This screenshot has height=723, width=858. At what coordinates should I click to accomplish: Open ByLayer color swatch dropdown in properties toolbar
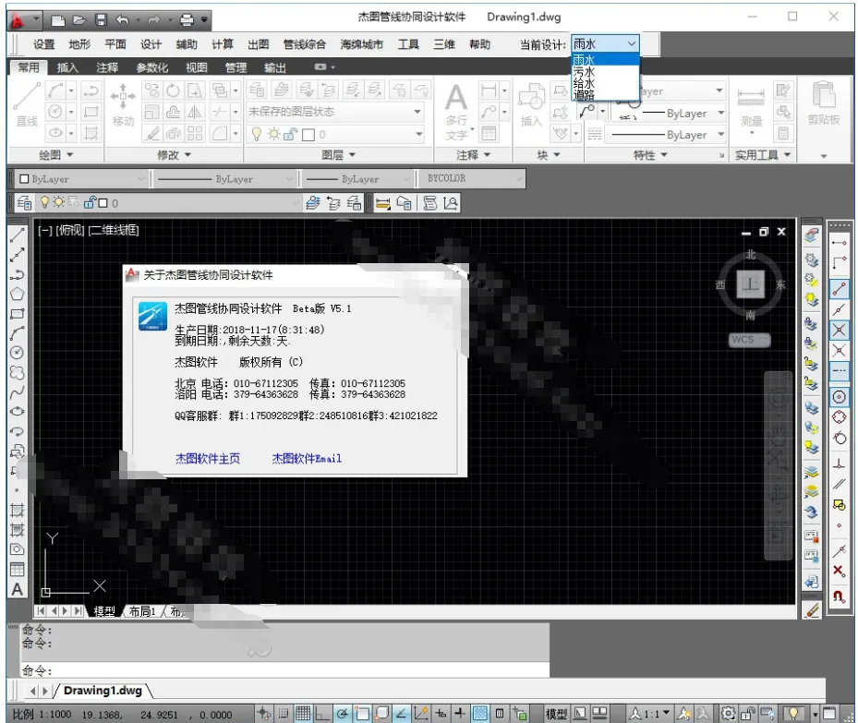[80, 179]
